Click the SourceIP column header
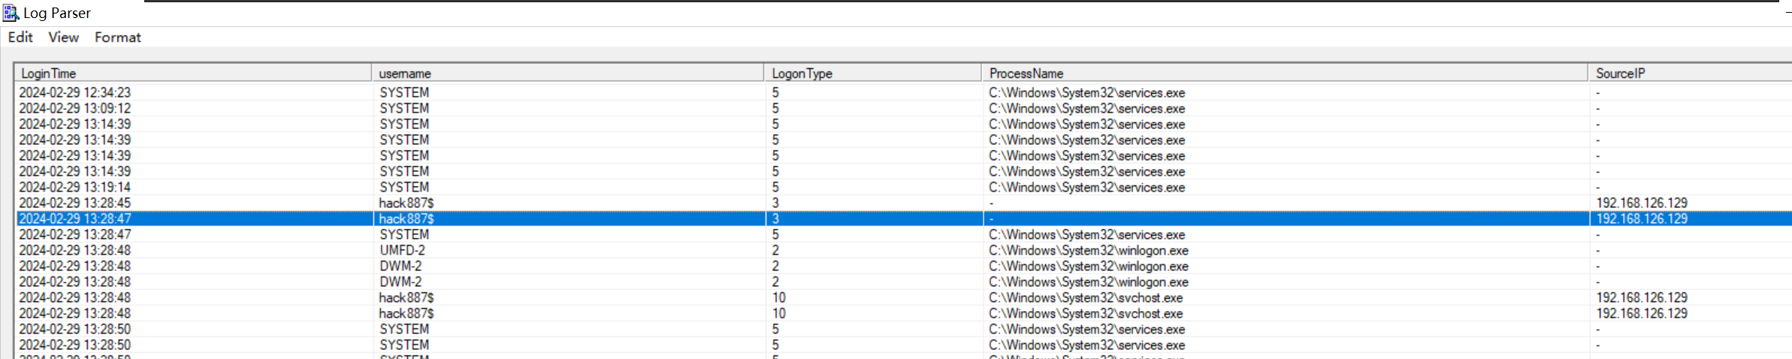1792x359 pixels. [x=1620, y=74]
